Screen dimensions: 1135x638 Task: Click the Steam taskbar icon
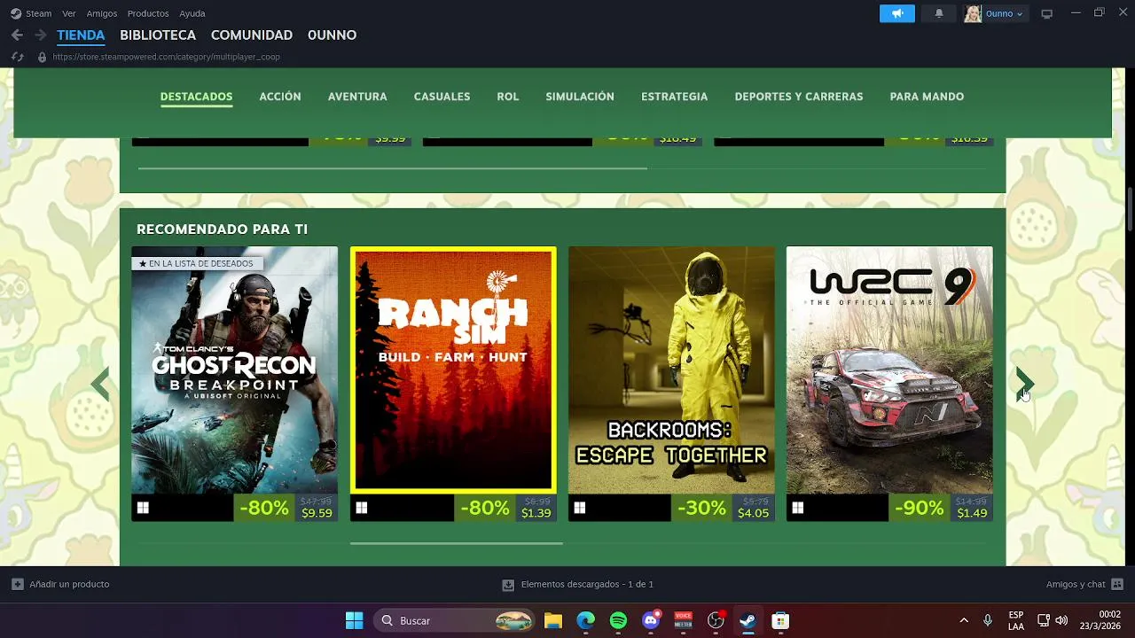[748, 620]
